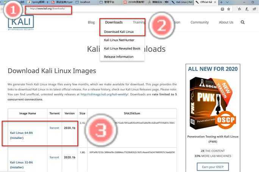259x172 pixels.
Task: Click Torrent link for 32-Bit installer
Action: [x=54, y=157]
